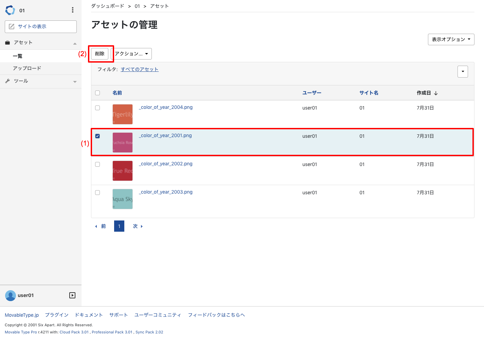Click the Professional Pack 3.01 link
484x346 pixels.
coord(112,332)
